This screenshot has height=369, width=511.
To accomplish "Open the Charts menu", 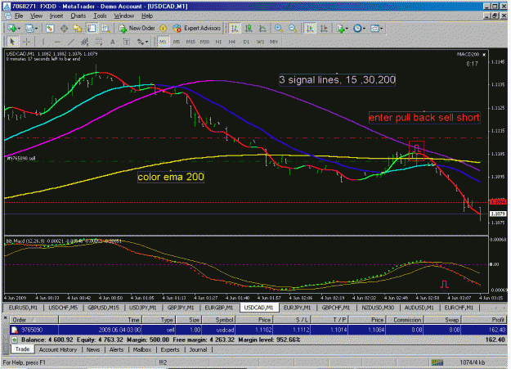I will click(x=78, y=16).
